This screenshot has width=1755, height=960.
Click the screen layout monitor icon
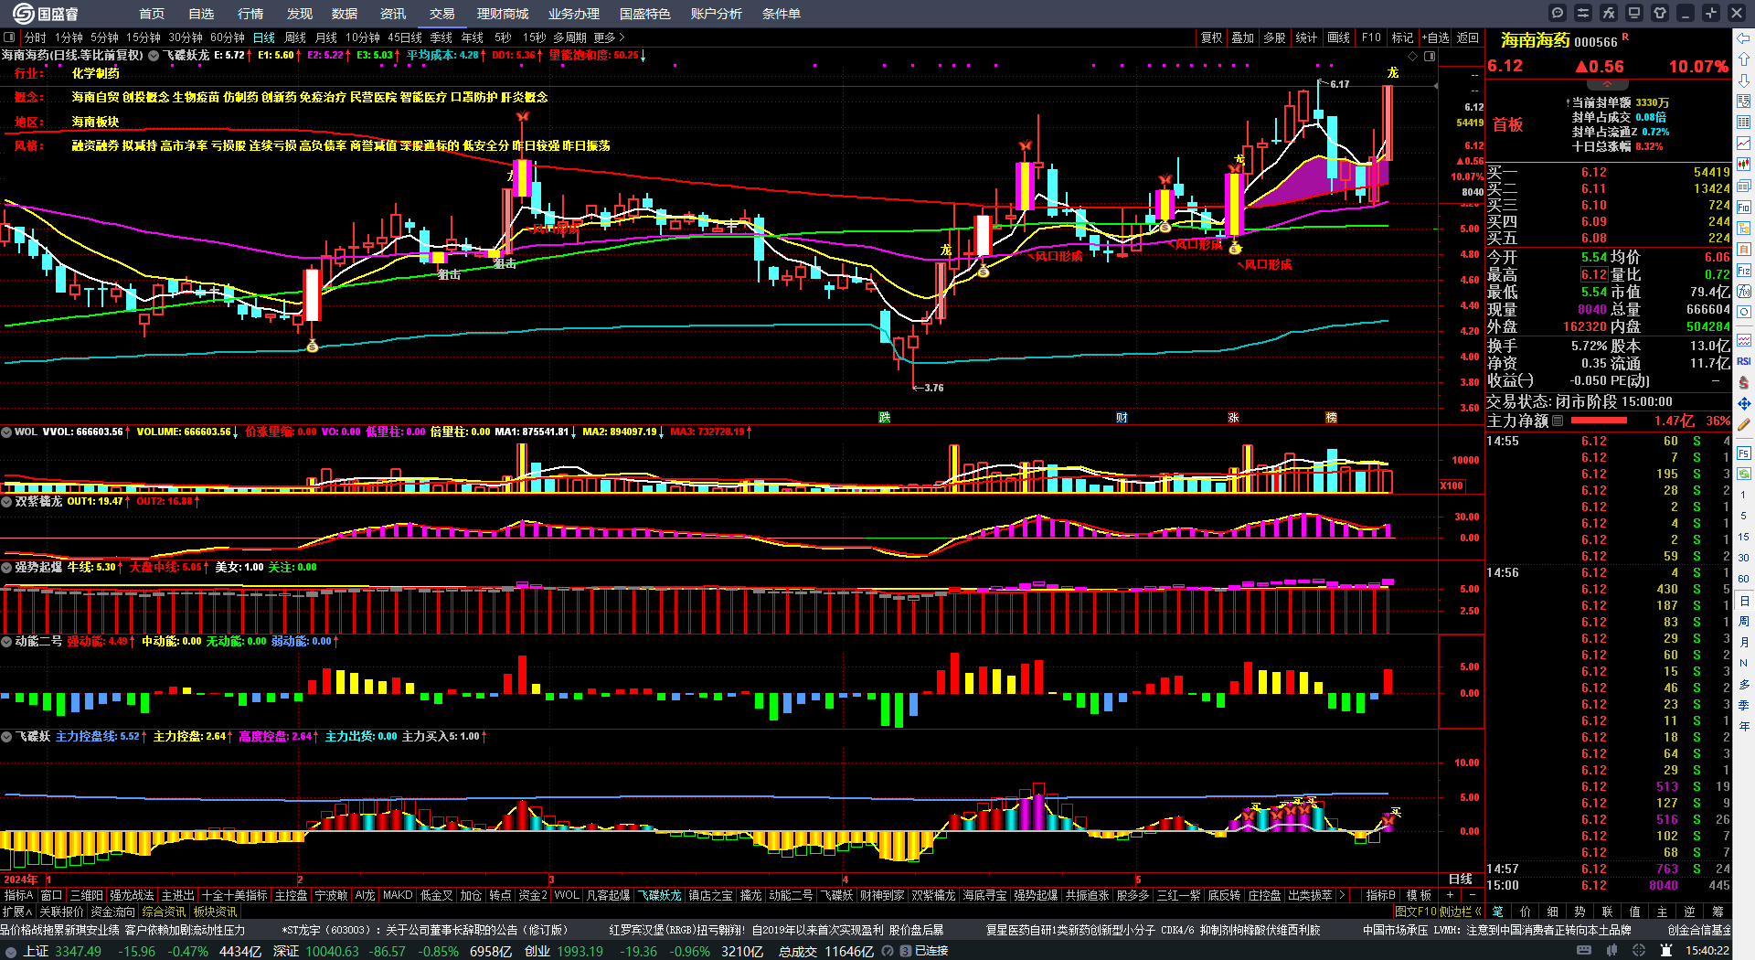coord(1634,13)
